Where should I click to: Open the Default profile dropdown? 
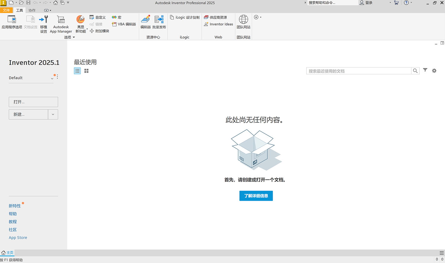(x=52, y=78)
